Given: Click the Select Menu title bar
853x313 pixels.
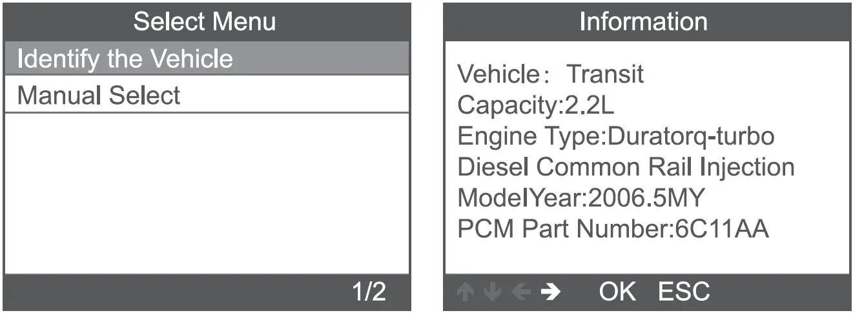Looking at the screenshot, I should coord(207,21).
